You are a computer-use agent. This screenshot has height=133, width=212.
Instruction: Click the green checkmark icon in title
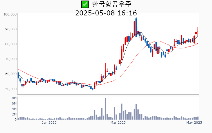(85, 4)
